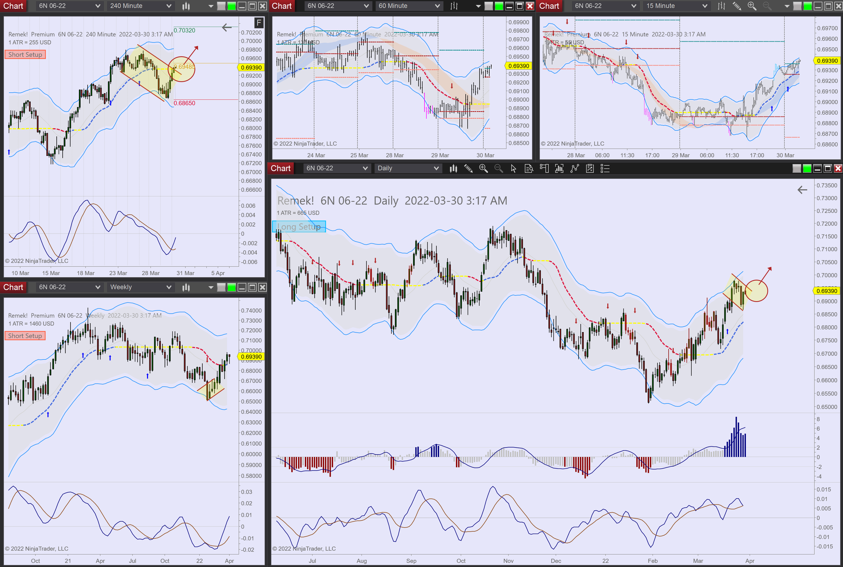The height and width of the screenshot is (567, 843).
Task: Click the zoom in magnifier in Daily chart
Action: point(483,168)
